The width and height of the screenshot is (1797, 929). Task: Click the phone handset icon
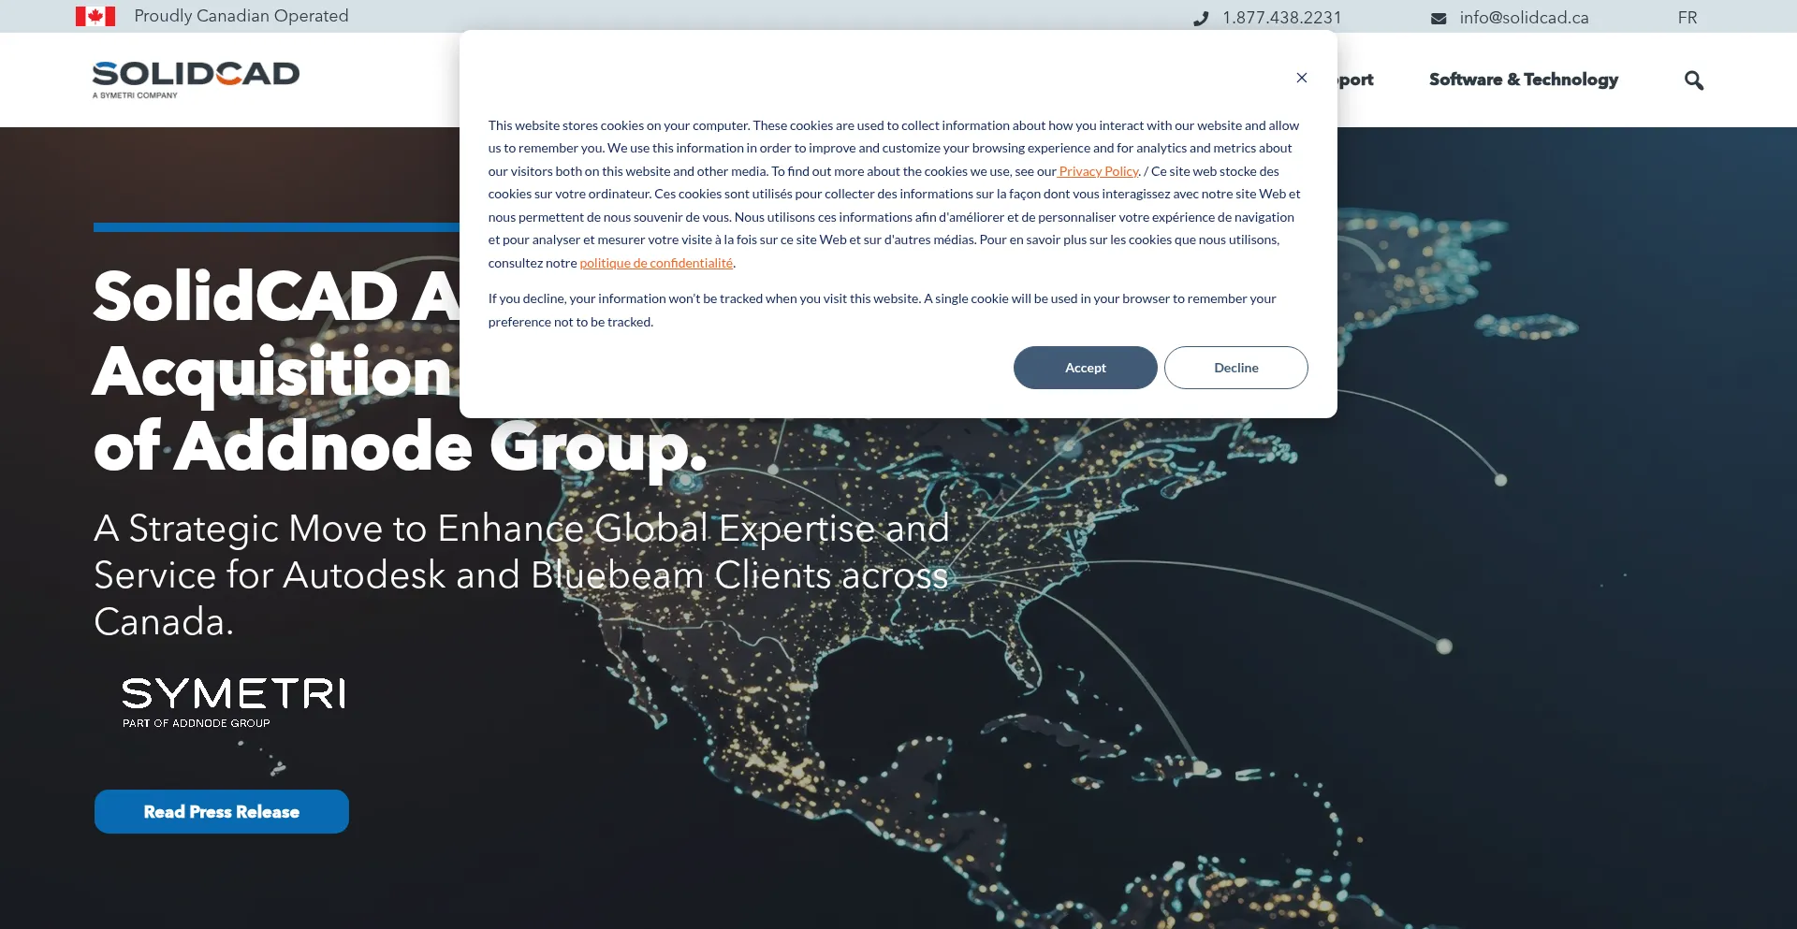(1201, 18)
